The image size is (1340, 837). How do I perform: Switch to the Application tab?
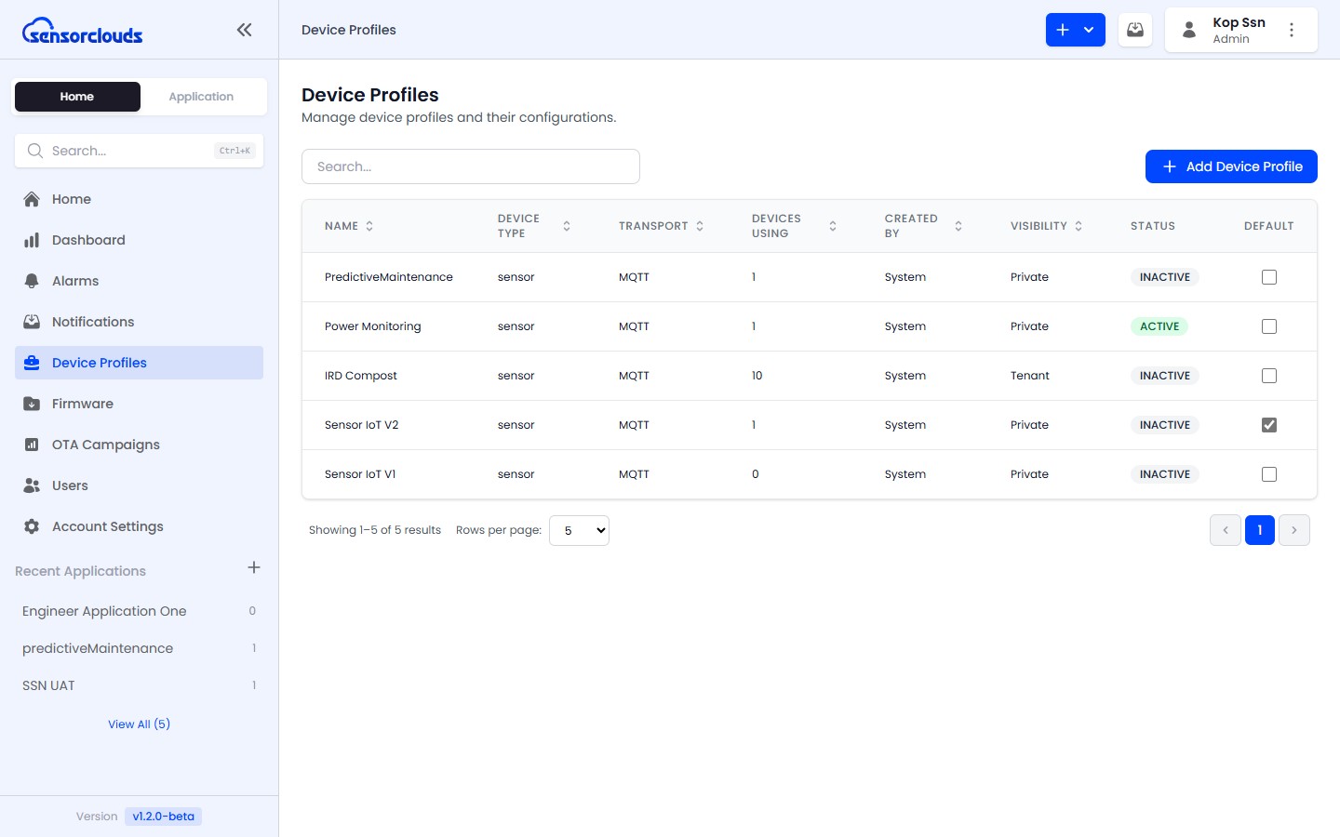[x=201, y=97]
